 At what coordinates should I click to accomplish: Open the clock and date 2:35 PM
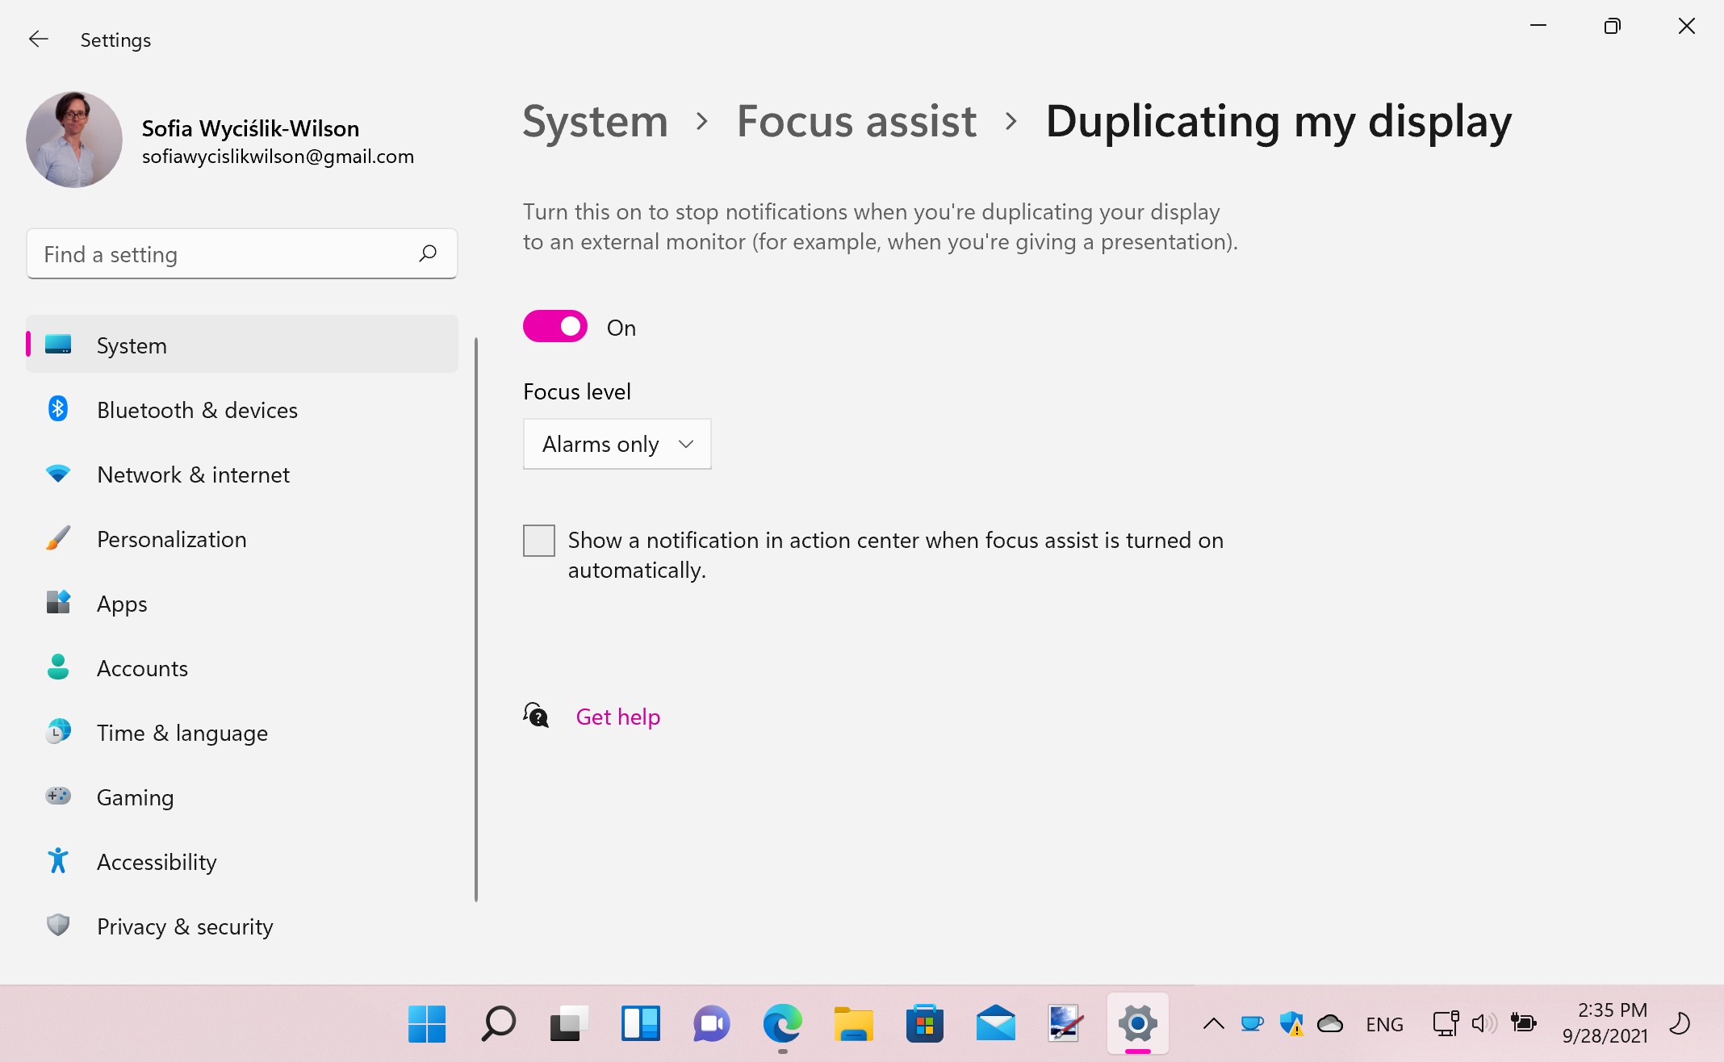coord(1605,1023)
